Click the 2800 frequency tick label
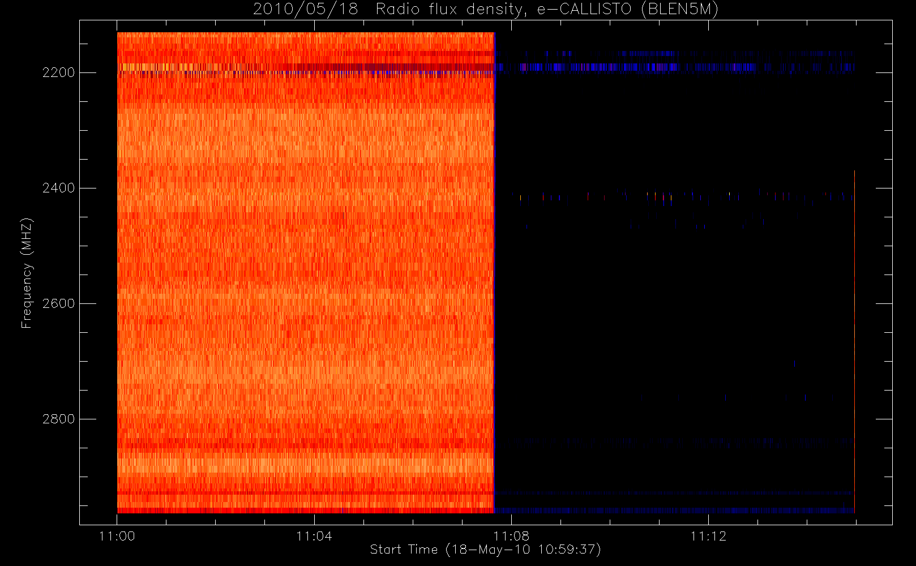The image size is (916, 566). pos(58,419)
